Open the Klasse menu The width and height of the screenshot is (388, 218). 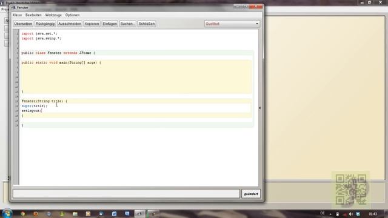pos(18,15)
